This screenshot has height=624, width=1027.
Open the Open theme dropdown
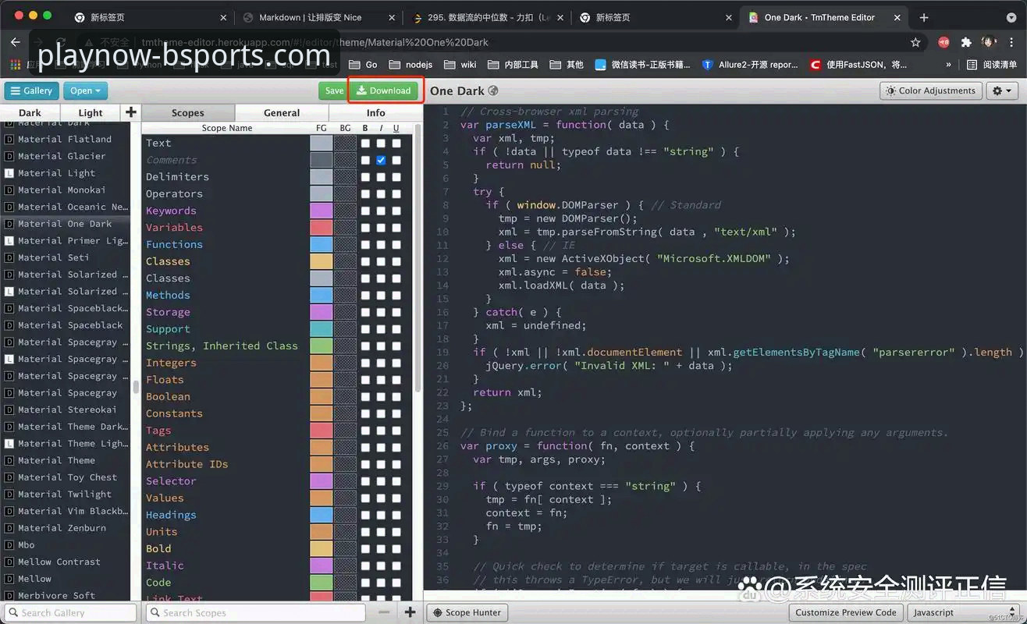point(84,90)
